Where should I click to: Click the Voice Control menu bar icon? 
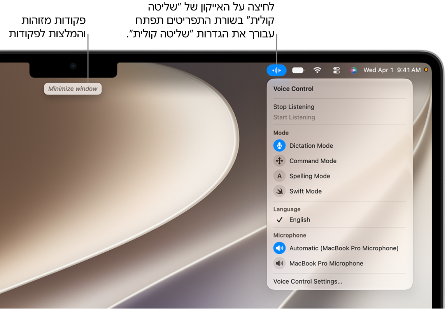tap(277, 70)
